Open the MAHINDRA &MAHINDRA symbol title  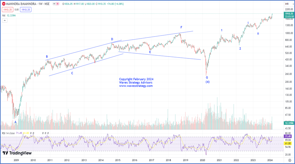point(27,4)
